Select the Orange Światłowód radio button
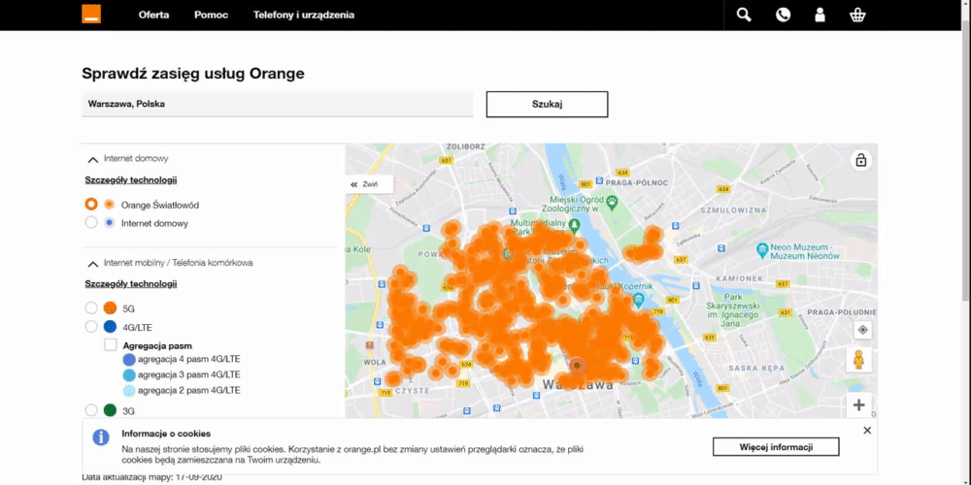This screenshot has width=971, height=485. point(91,204)
